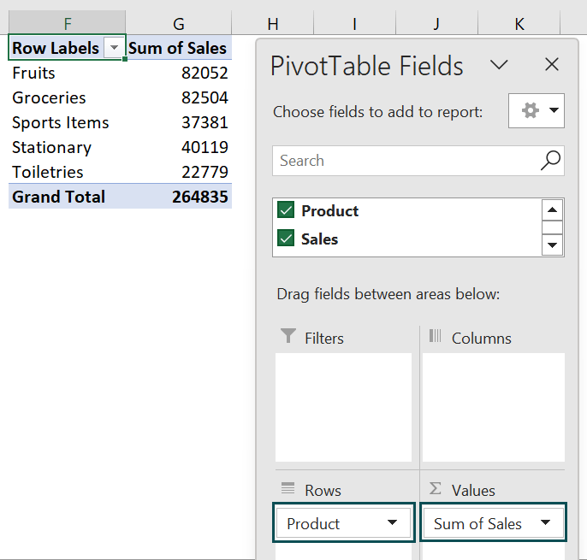Select the value 22779 cell

[x=179, y=172]
